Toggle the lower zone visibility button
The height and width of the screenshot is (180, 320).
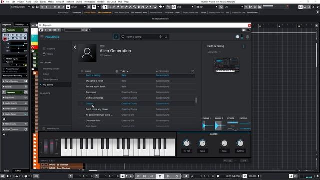[305, 7]
